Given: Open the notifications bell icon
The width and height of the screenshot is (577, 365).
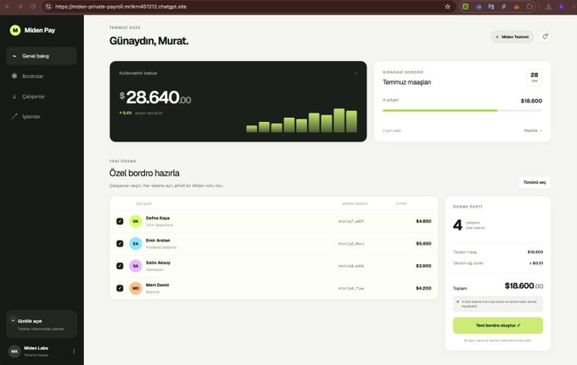Looking at the screenshot, I should pos(545,36).
